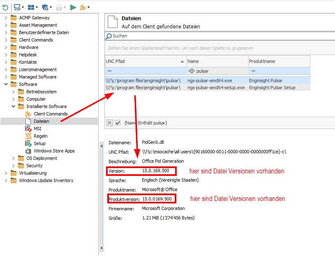
Task: Click lower collapse arrow on detail splitter
Action: [x=102, y=248]
